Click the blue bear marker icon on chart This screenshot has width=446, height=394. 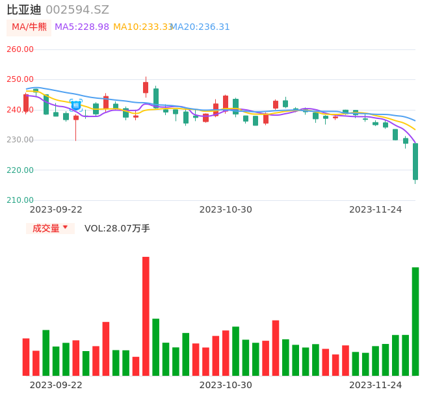pyautogui.click(x=76, y=105)
